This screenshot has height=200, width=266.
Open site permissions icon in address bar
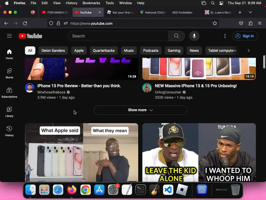tap(66, 23)
